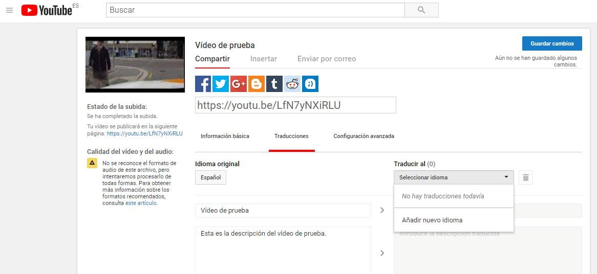
Task: Open the Configuración avanzada tab
Action: (x=364, y=136)
